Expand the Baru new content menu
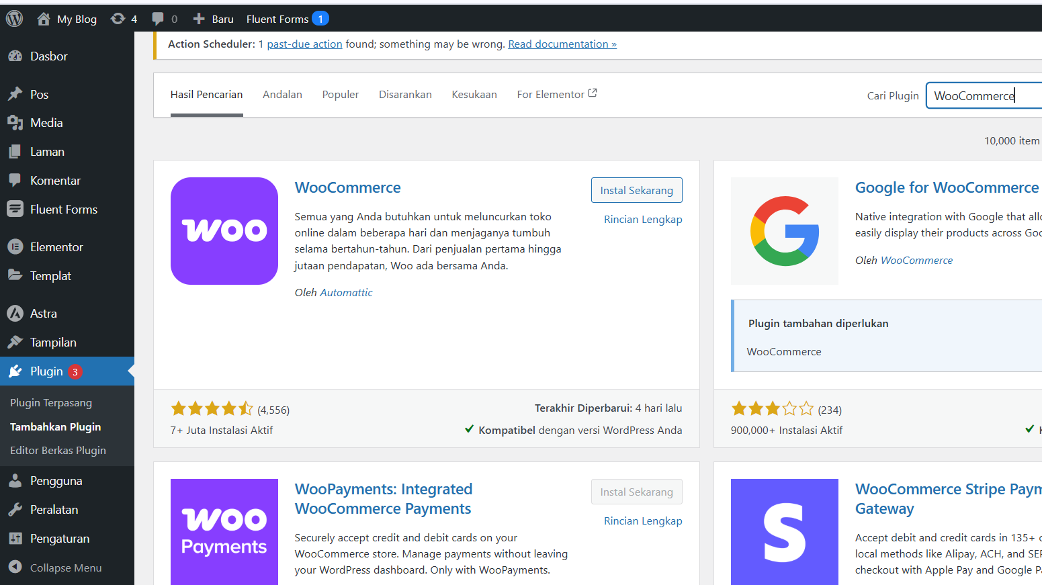Viewport: 1042px width, 585px height. pyautogui.click(x=214, y=19)
